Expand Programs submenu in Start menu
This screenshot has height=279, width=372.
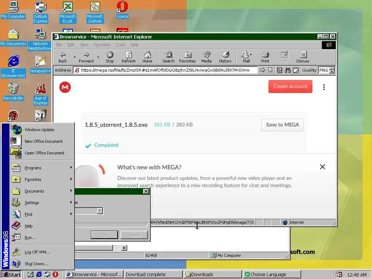point(42,168)
